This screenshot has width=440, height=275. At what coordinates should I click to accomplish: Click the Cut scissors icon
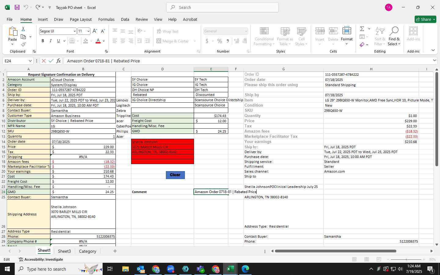(x=23, y=29)
